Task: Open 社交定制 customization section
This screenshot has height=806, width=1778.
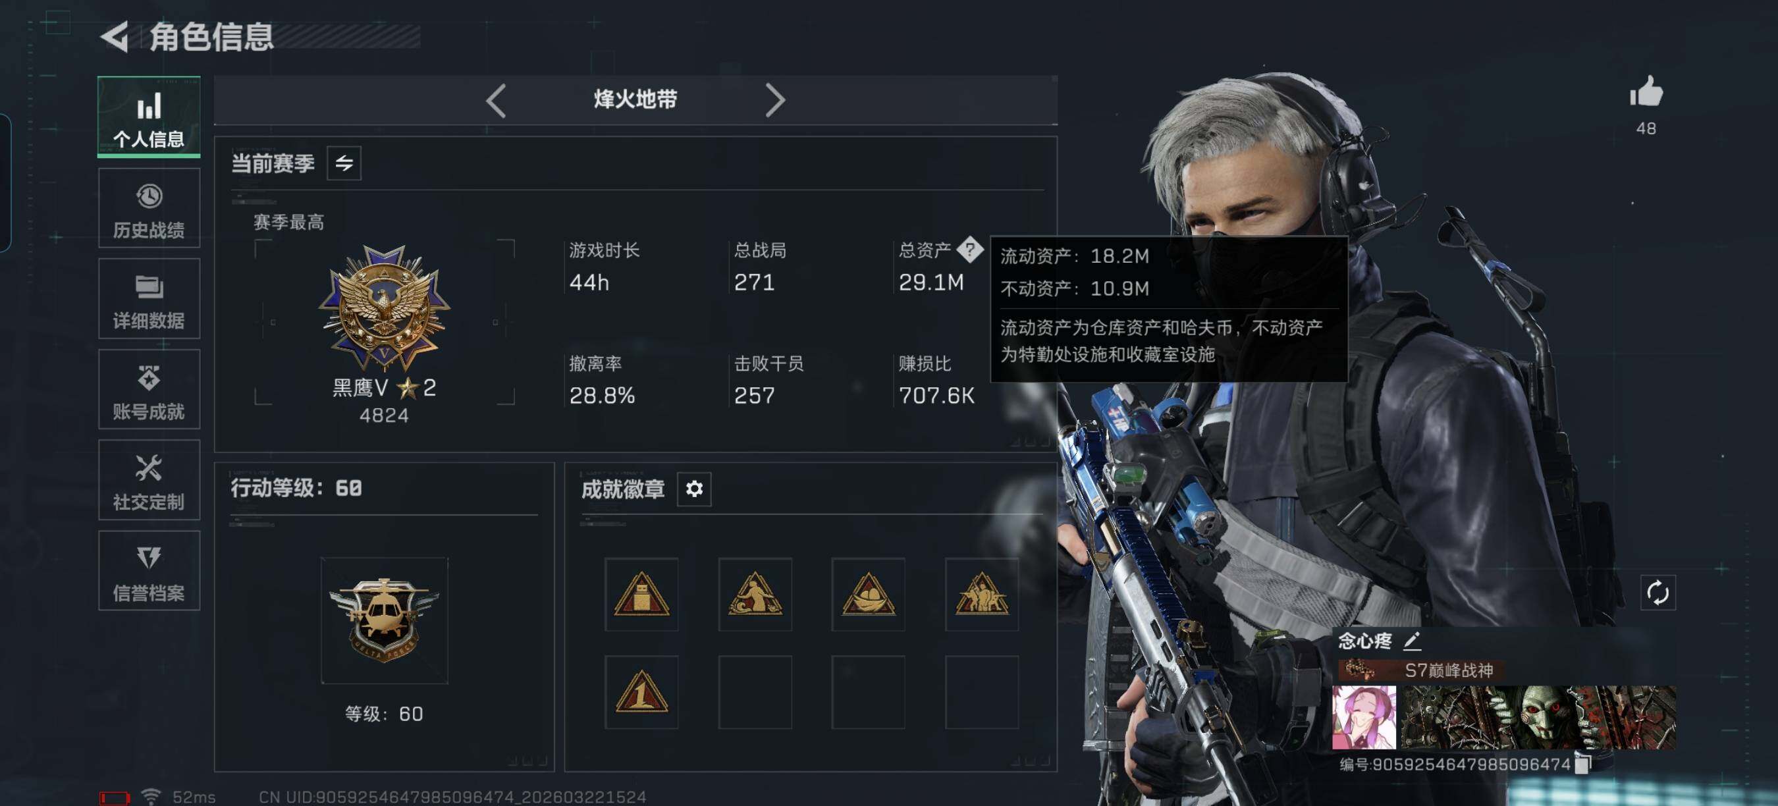Action: 149,480
